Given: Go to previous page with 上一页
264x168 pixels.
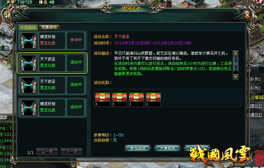Looking at the screenshot, I should click(x=47, y=151).
